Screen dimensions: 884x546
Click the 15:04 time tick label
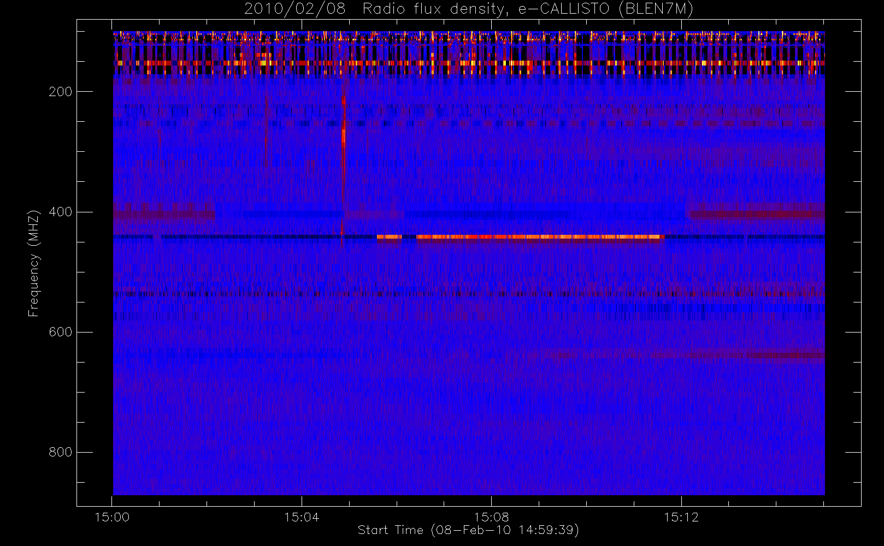pos(302,517)
